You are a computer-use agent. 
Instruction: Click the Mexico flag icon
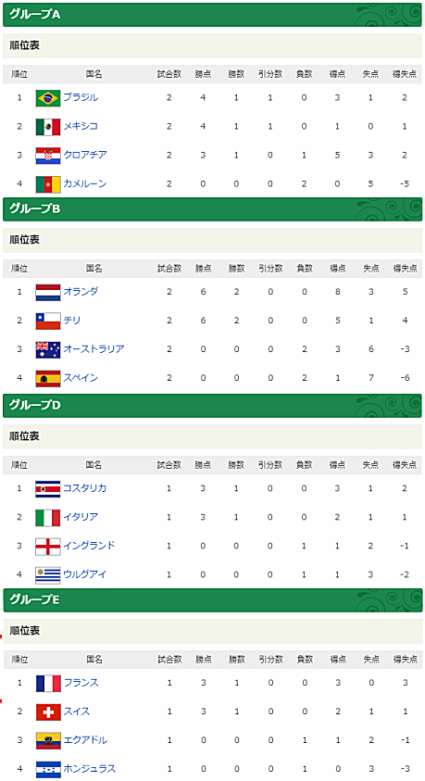[x=48, y=127]
